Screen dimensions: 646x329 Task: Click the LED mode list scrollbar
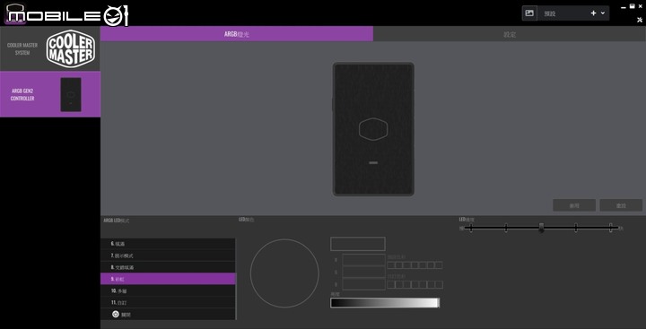[x=236, y=279]
